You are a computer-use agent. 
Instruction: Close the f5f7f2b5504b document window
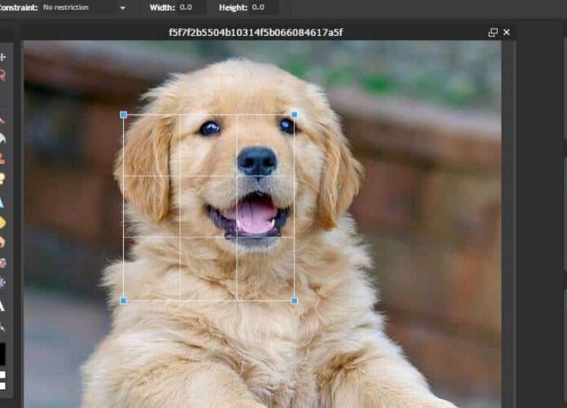pos(507,32)
